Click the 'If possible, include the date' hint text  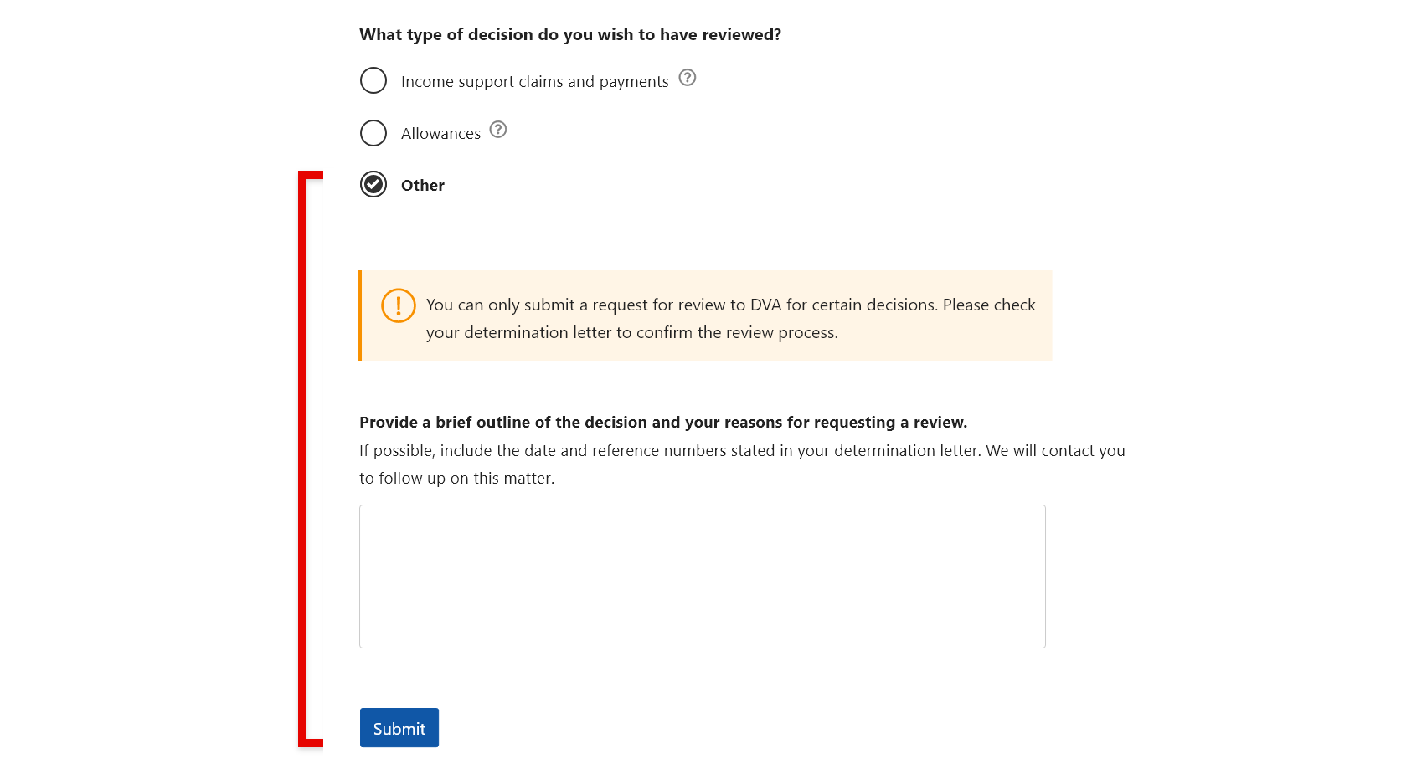coord(742,464)
